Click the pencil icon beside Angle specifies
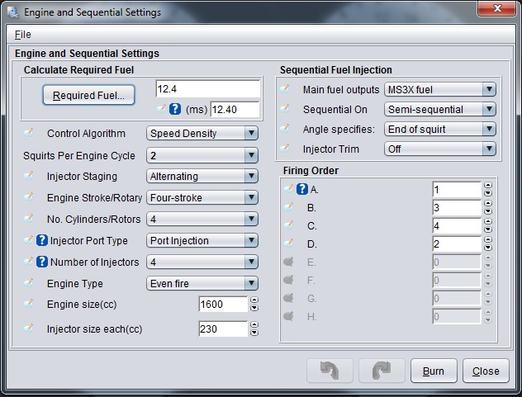The height and width of the screenshot is (397, 522). [x=285, y=129]
